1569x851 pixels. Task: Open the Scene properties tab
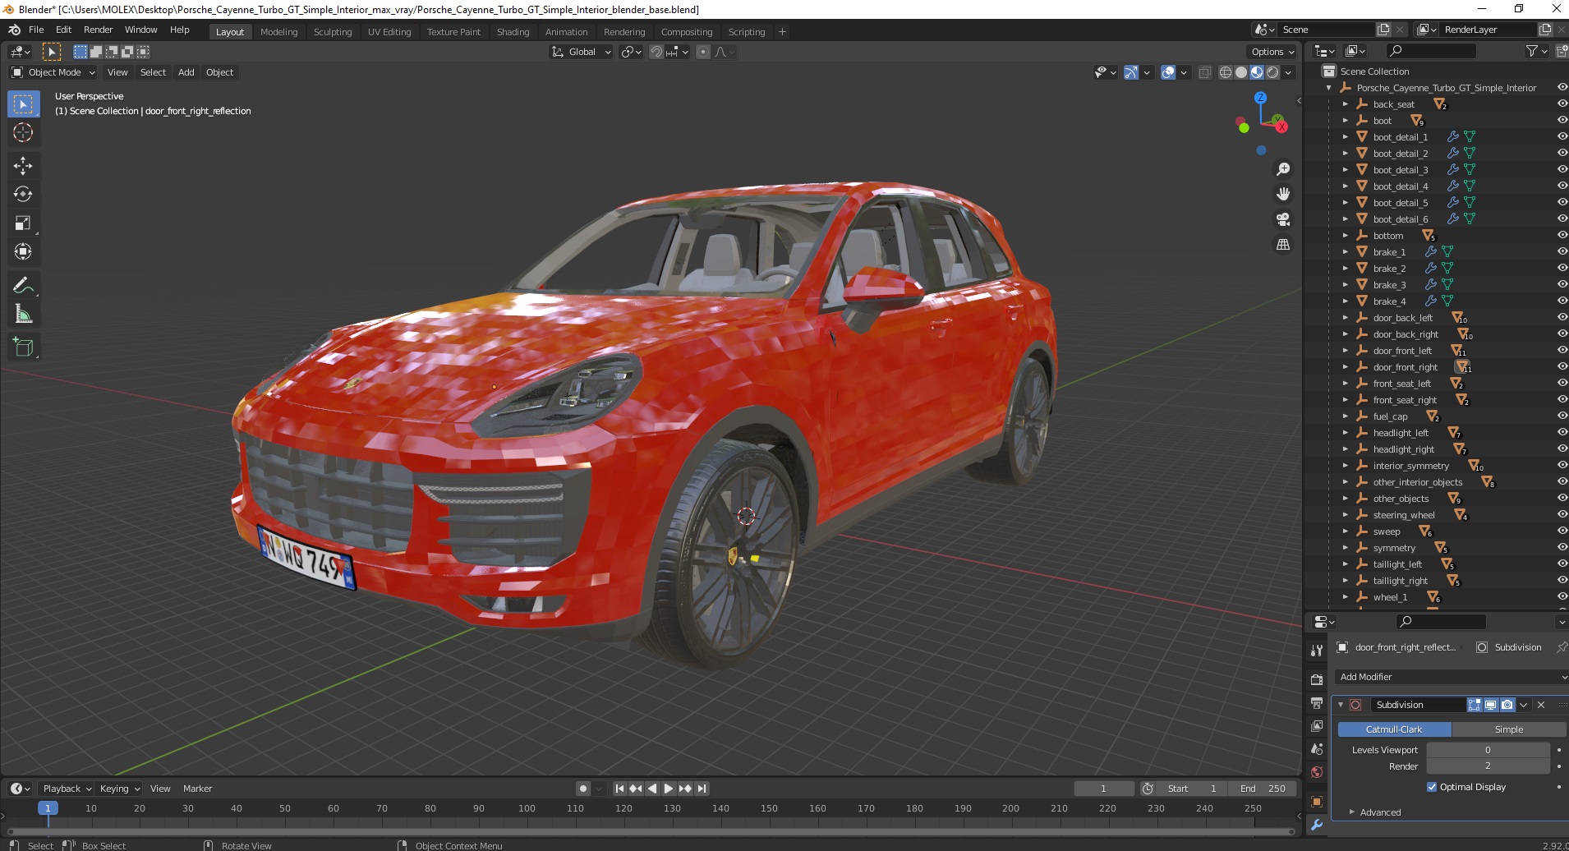(x=1317, y=749)
